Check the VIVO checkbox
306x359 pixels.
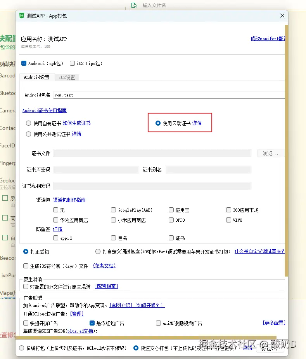(228, 220)
